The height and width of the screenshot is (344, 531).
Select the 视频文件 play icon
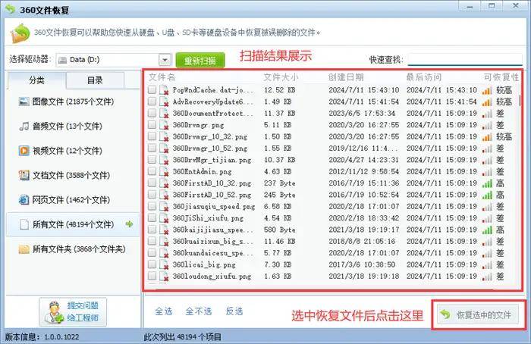pyautogui.click(x=24, y=151)
